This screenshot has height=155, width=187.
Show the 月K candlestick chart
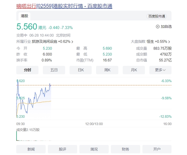tap(134, 70)
